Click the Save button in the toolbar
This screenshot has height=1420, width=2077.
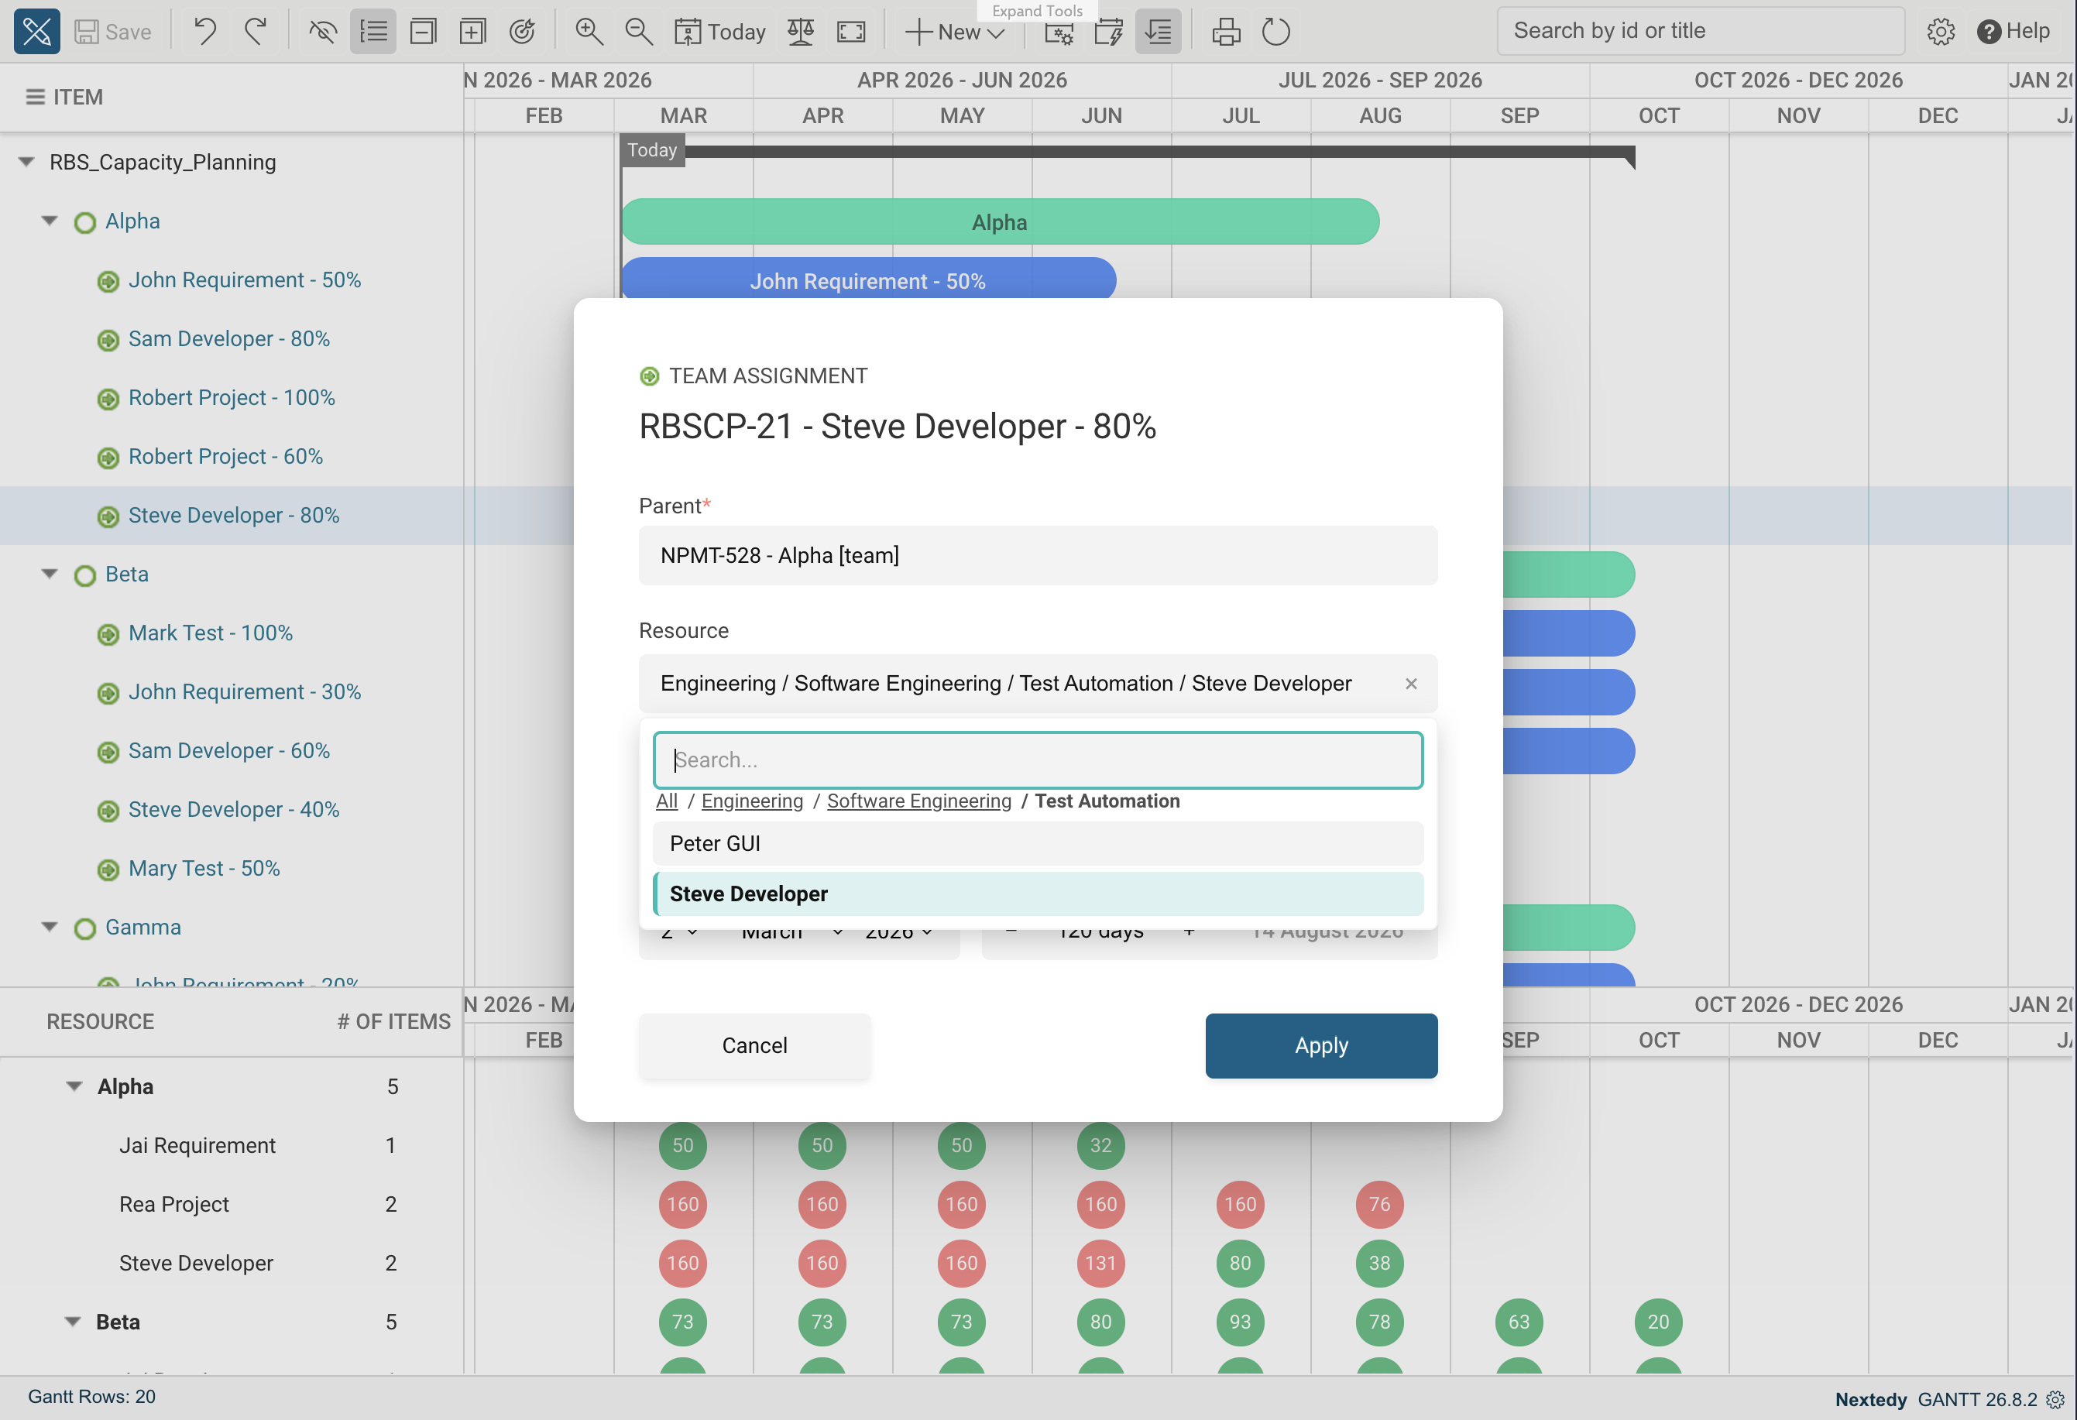pos(112,33)
